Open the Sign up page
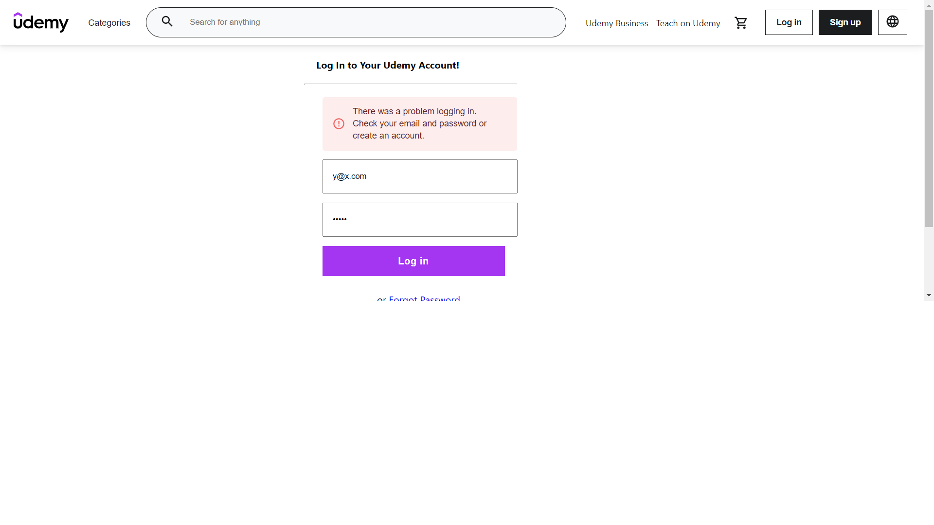 pyautogui.click(x=845, y=22)
